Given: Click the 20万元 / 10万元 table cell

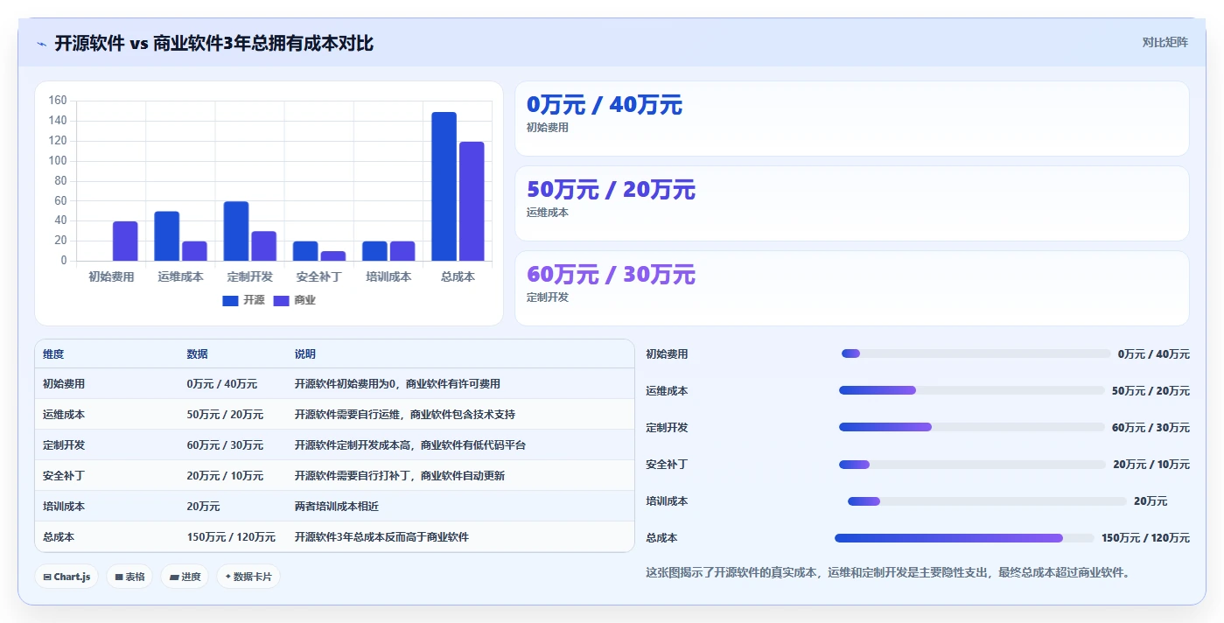Looking at the screenshot, I should point(225,476).
